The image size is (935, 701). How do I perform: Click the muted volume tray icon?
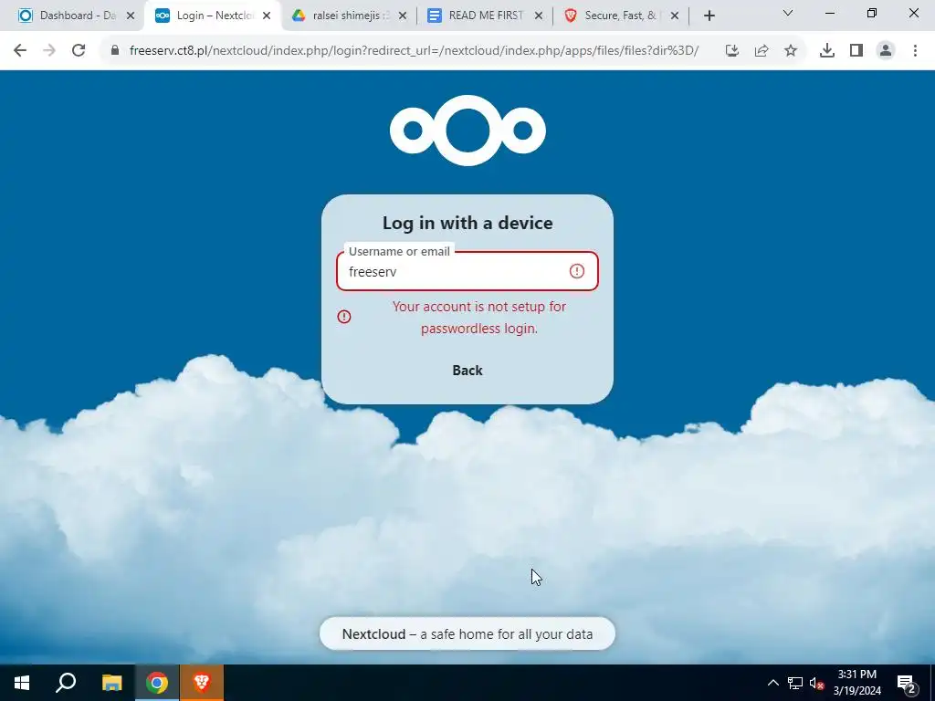[816, 683]
